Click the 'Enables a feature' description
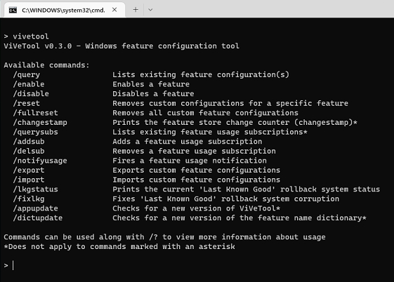Screen dimensions: 394x282 151,84
